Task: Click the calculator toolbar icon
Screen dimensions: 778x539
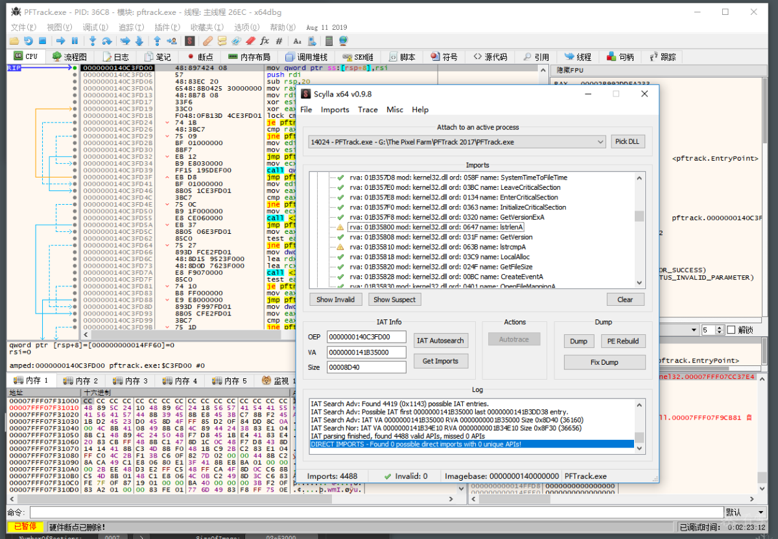Action: coord(329,40)
